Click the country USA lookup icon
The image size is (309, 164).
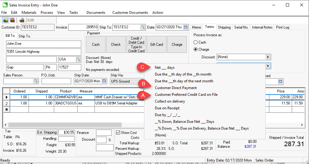[x=78, y=59]
